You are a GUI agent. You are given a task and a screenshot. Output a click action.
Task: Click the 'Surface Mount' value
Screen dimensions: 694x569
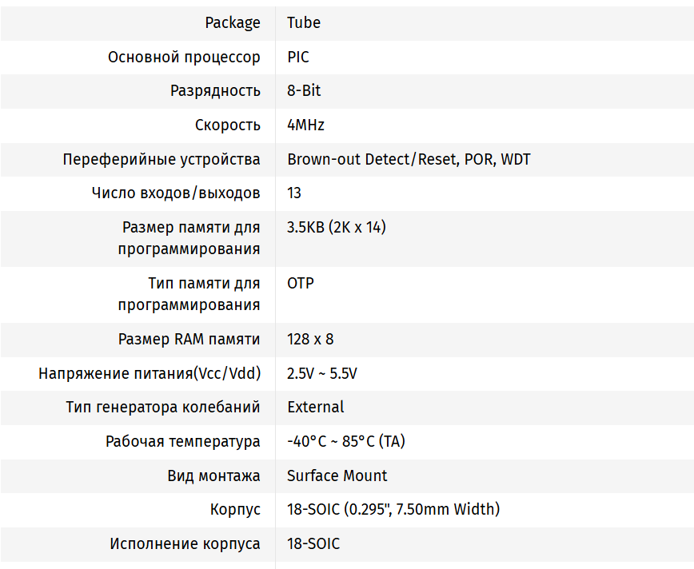[x=337, y=475]
